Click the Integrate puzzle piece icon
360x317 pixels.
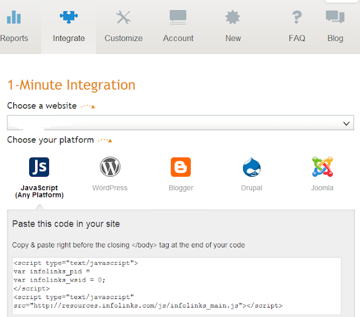click(x=69, y=17)
